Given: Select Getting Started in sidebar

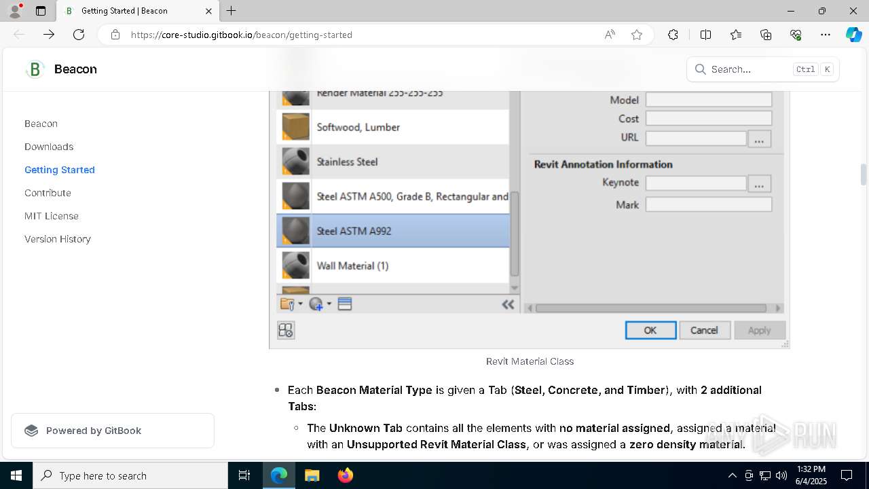Looking at the screenshot, I should tap(60, 170).
